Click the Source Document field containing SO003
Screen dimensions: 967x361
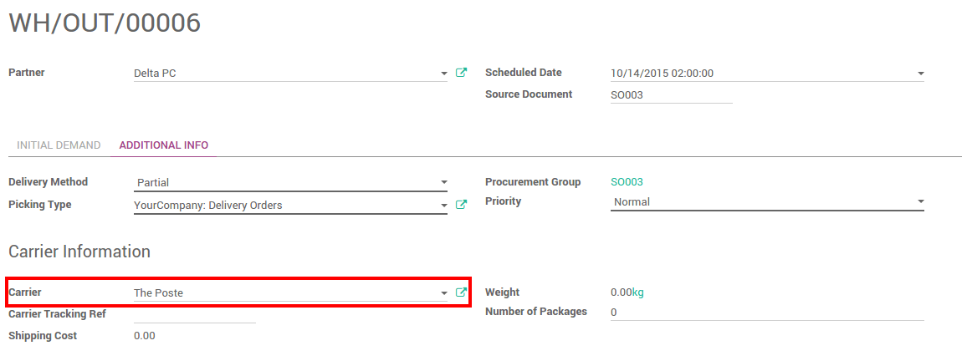click(x=671, y=95)
